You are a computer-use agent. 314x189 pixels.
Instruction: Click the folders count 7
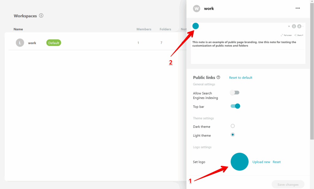[x=161, y=43]
